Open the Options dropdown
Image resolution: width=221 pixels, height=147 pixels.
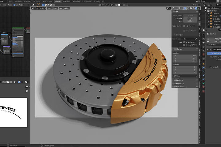(x=196, y=5)
